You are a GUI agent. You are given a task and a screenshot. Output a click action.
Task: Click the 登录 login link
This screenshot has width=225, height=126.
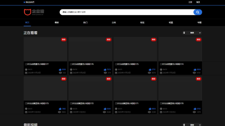pos(198,2)
